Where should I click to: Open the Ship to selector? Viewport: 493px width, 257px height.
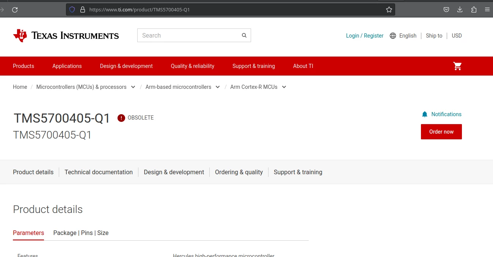tap(434, 36)
